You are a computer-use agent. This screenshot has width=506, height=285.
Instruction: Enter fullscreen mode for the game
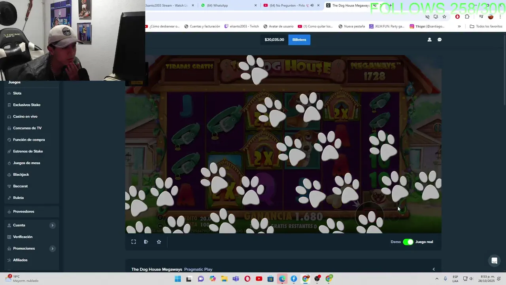(134, 242)
